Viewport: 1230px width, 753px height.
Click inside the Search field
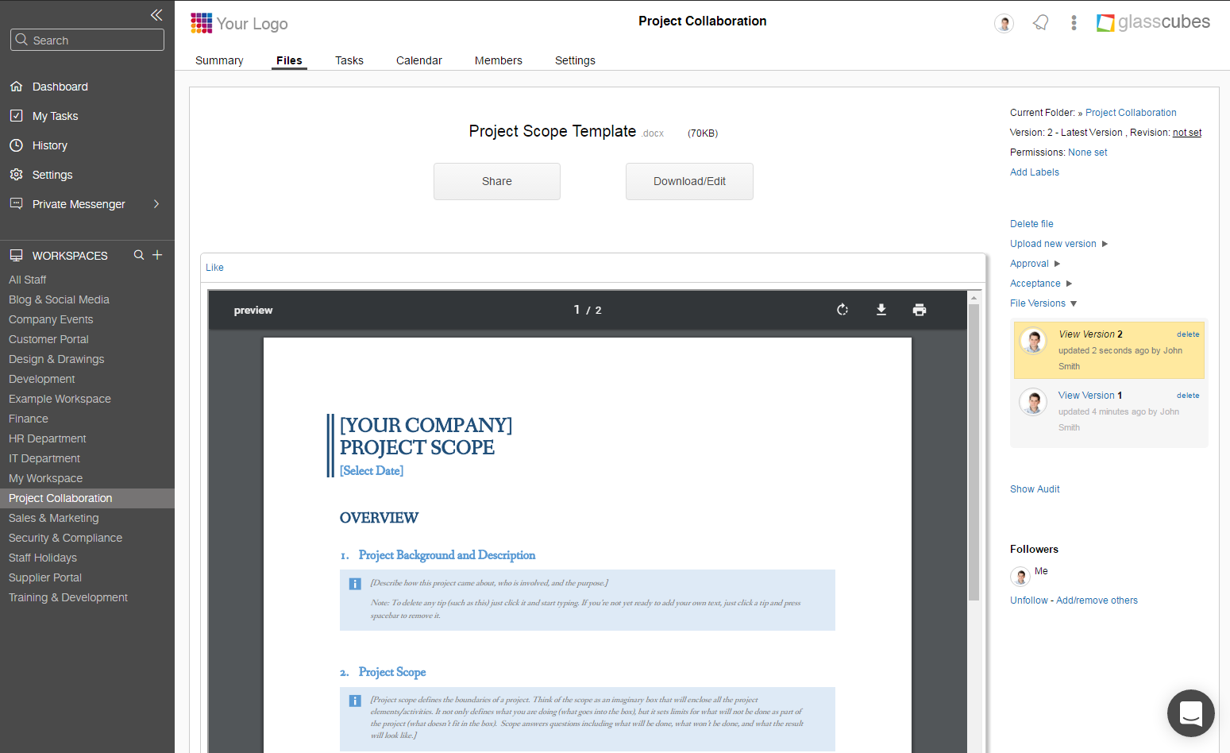[x=87, y=40]
